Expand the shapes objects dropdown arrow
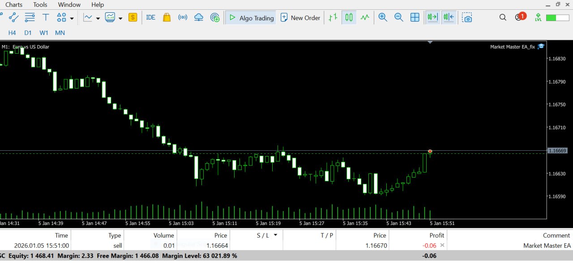The image size is (573, 263). pyautogui.click(x=72, y=18)
